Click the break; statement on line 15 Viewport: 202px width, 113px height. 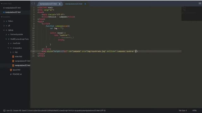point(61,40)
